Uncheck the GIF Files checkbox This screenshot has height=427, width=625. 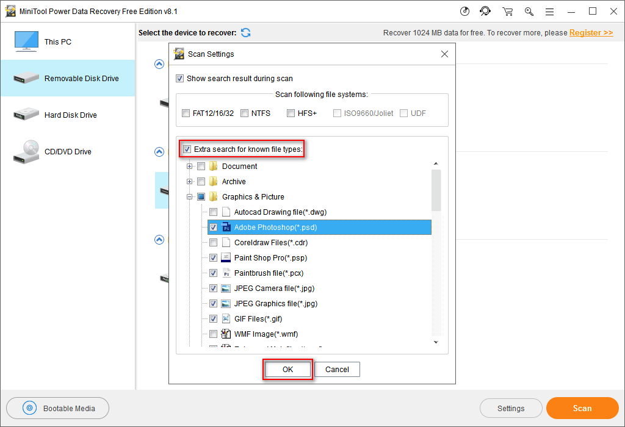[213, 318]
